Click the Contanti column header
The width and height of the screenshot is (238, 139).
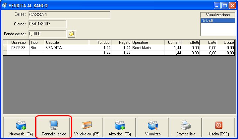173,42
